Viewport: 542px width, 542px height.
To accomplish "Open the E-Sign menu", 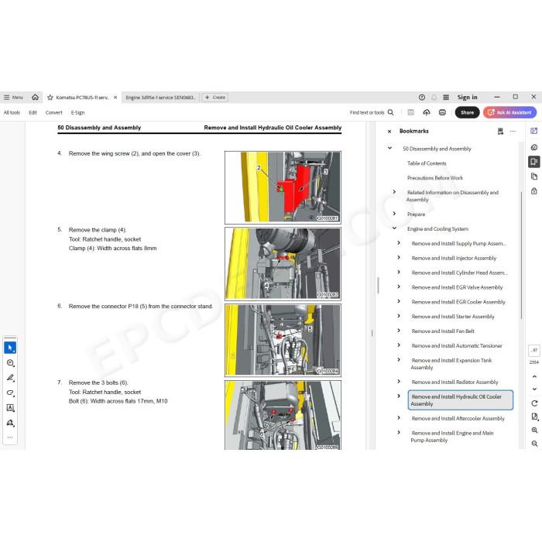I will coord(77,112).
